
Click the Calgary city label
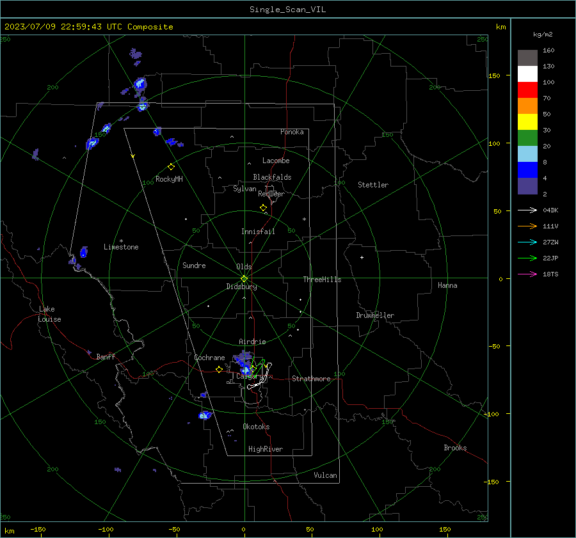click(250, 376)
